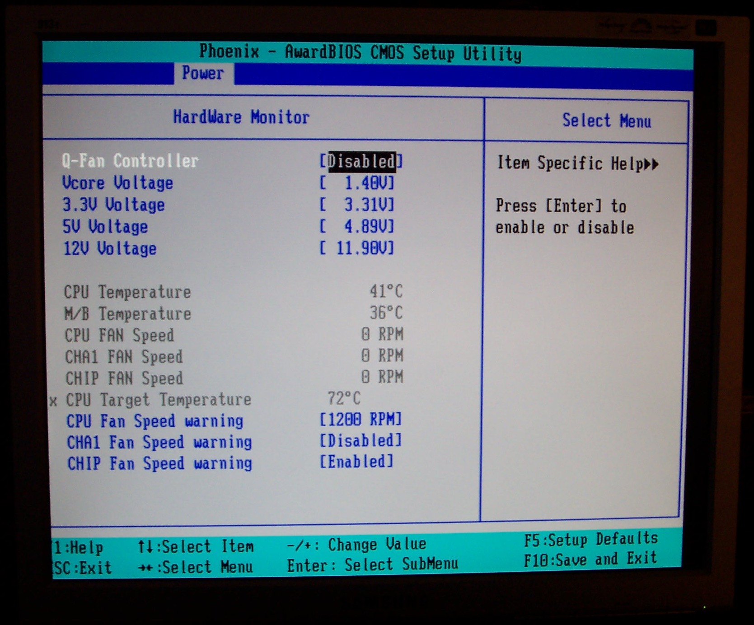Click the 'Press [Enter] to' help line

(562, 206)
